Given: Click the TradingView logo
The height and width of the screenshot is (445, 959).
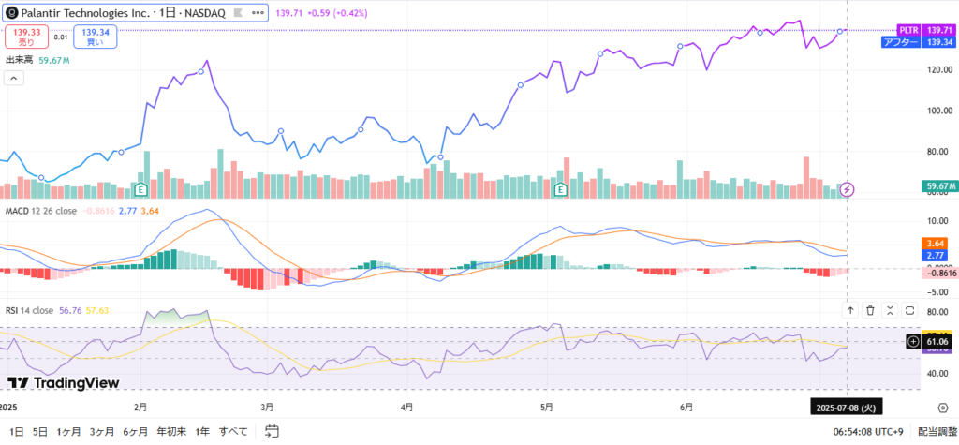Looking at the screenshot, I should [63, 382].
